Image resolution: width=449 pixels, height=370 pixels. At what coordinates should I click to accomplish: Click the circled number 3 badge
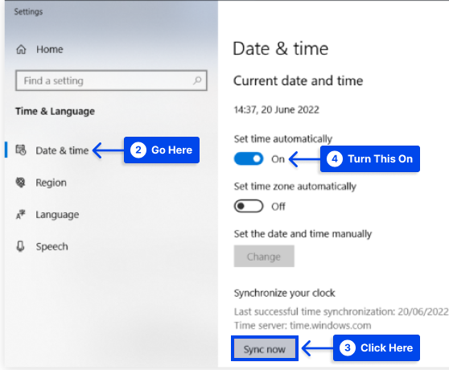point(348,348)
